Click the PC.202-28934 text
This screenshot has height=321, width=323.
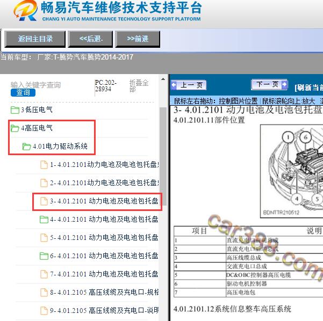(106, 86)
